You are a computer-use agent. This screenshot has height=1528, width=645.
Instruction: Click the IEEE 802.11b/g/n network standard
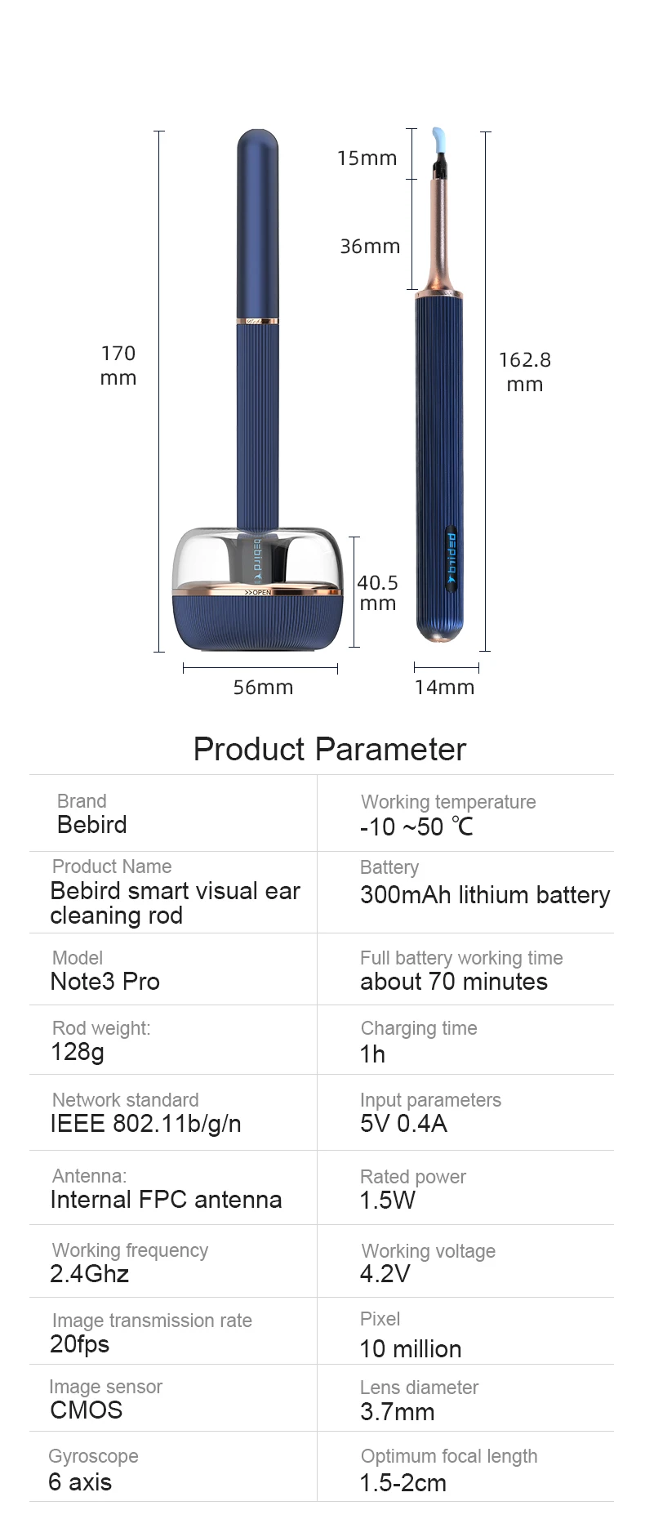coord(145,1124)
